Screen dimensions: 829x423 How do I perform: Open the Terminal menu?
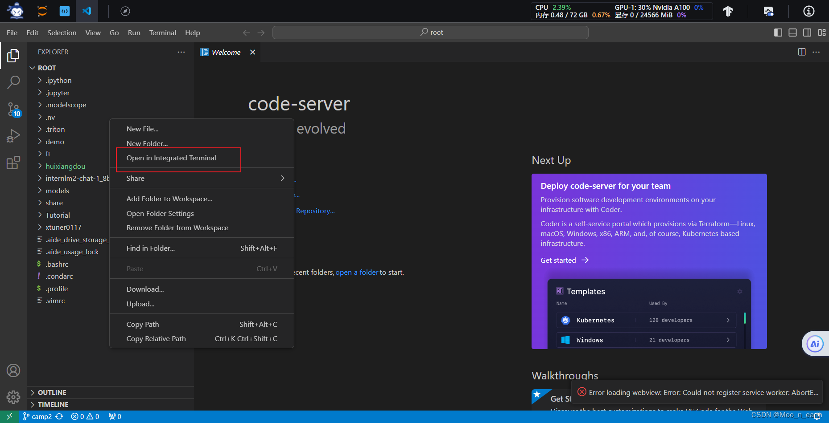coord(162,33)
